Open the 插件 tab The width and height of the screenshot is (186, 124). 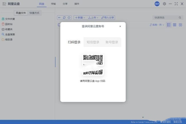tap(77, 4)
